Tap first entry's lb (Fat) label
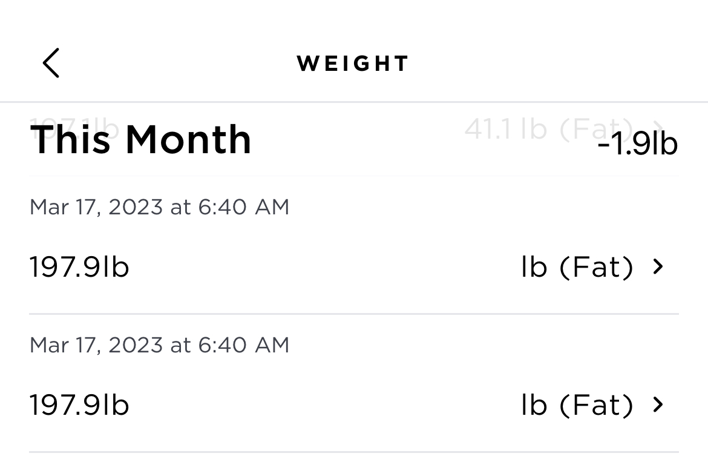The image size is (708, 462). point(577,266)
